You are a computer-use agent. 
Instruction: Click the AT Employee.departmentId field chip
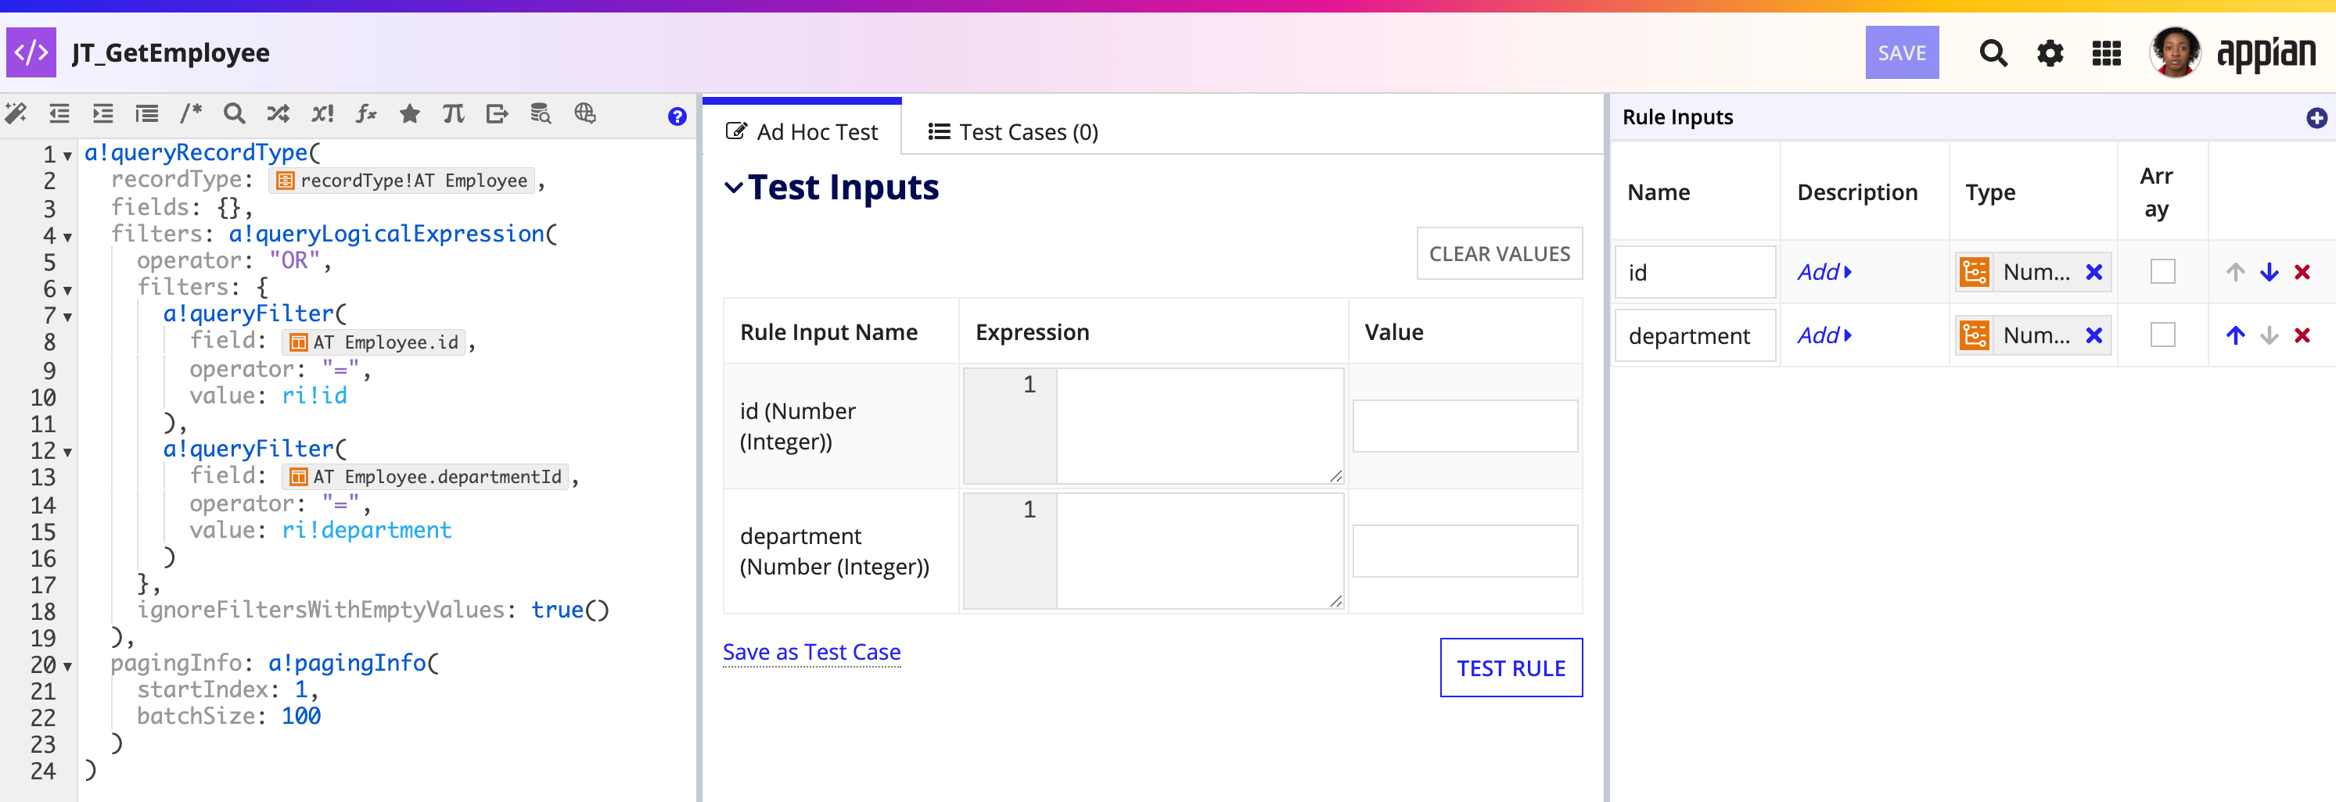coord(426,477)
